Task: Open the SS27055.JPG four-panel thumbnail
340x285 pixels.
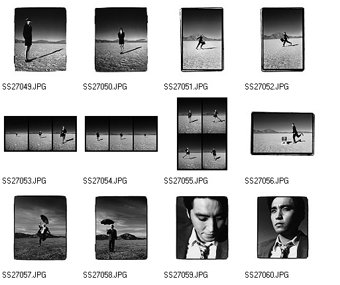Action: click(x=202, y=134)
